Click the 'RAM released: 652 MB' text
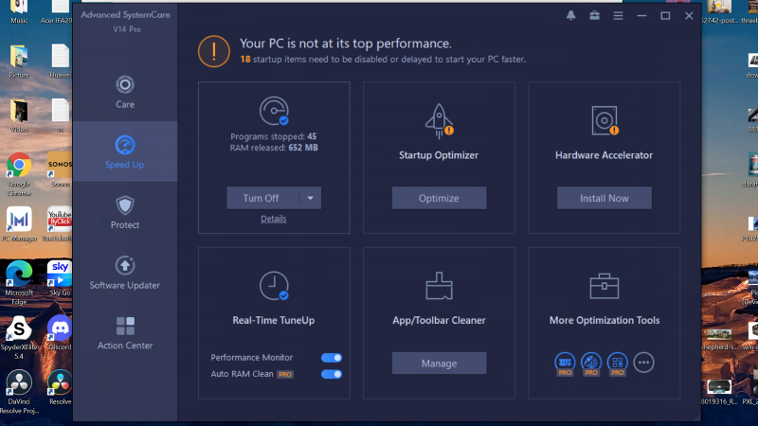The height and width of the screenshot is (426, 758). 274,148
